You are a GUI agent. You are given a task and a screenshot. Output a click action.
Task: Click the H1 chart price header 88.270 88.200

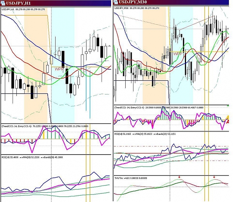[23, 9]
